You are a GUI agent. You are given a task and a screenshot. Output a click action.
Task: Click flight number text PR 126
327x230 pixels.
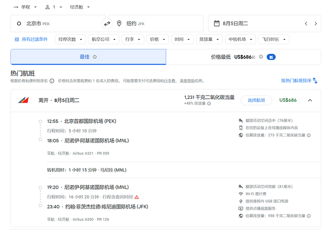click(103, 220)
